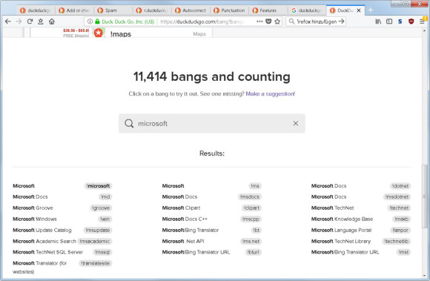430x281 pixels.
Task: Select the Microsoft Groove result text
Action: (33, 208)
